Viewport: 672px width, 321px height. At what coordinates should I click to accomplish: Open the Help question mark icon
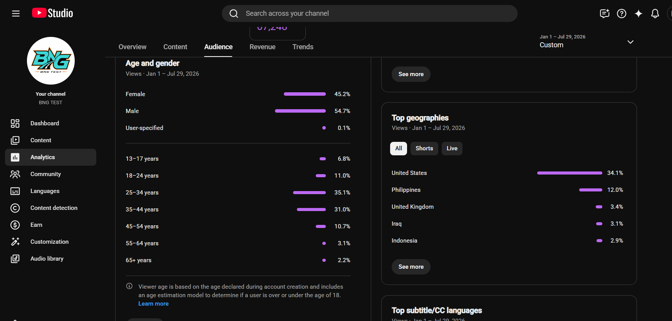[622, 13]
